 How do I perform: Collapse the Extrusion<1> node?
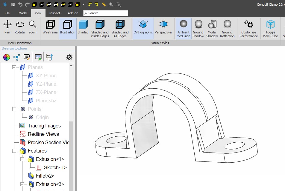pos(22,159)
